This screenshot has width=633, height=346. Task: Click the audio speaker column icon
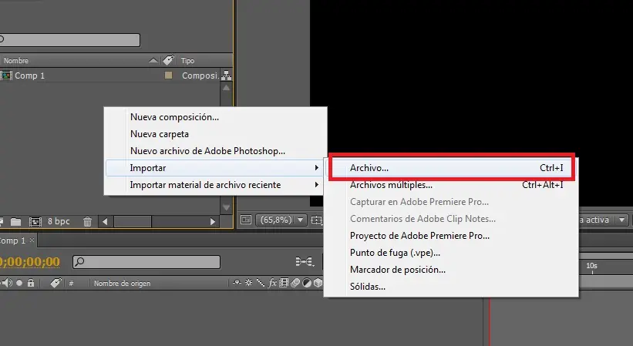[8, 283]
